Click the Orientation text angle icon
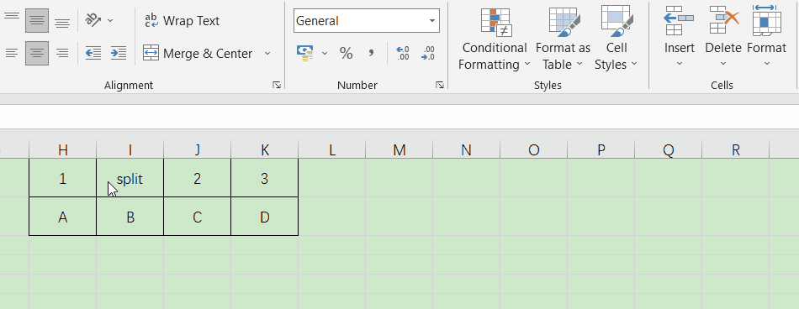 93,20
